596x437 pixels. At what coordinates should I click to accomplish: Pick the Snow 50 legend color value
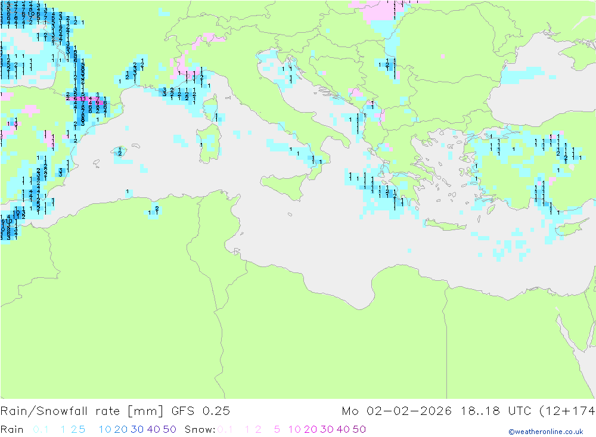point(359,429)
